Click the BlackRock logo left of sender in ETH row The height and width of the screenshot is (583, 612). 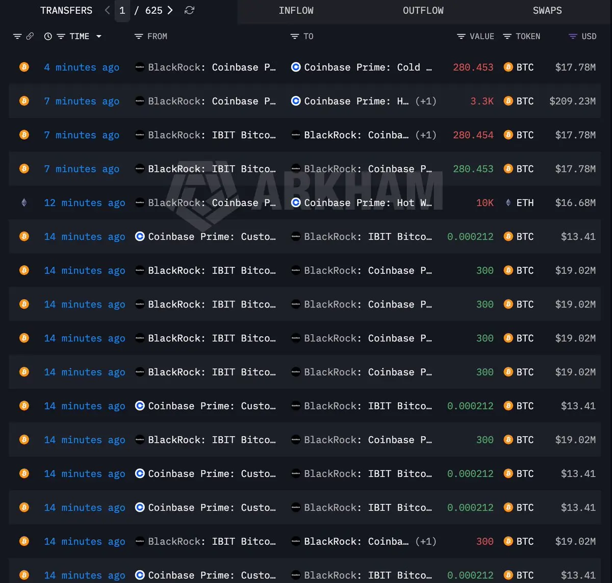pos(139,202)
